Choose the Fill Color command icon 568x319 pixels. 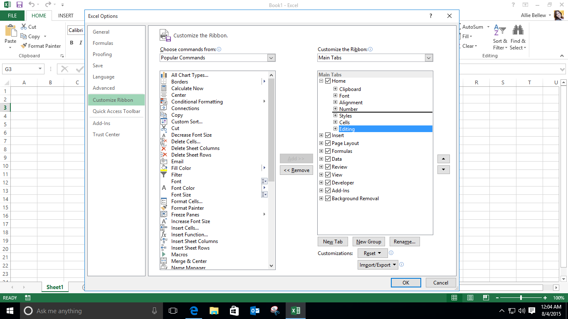(x=164, y=168)
